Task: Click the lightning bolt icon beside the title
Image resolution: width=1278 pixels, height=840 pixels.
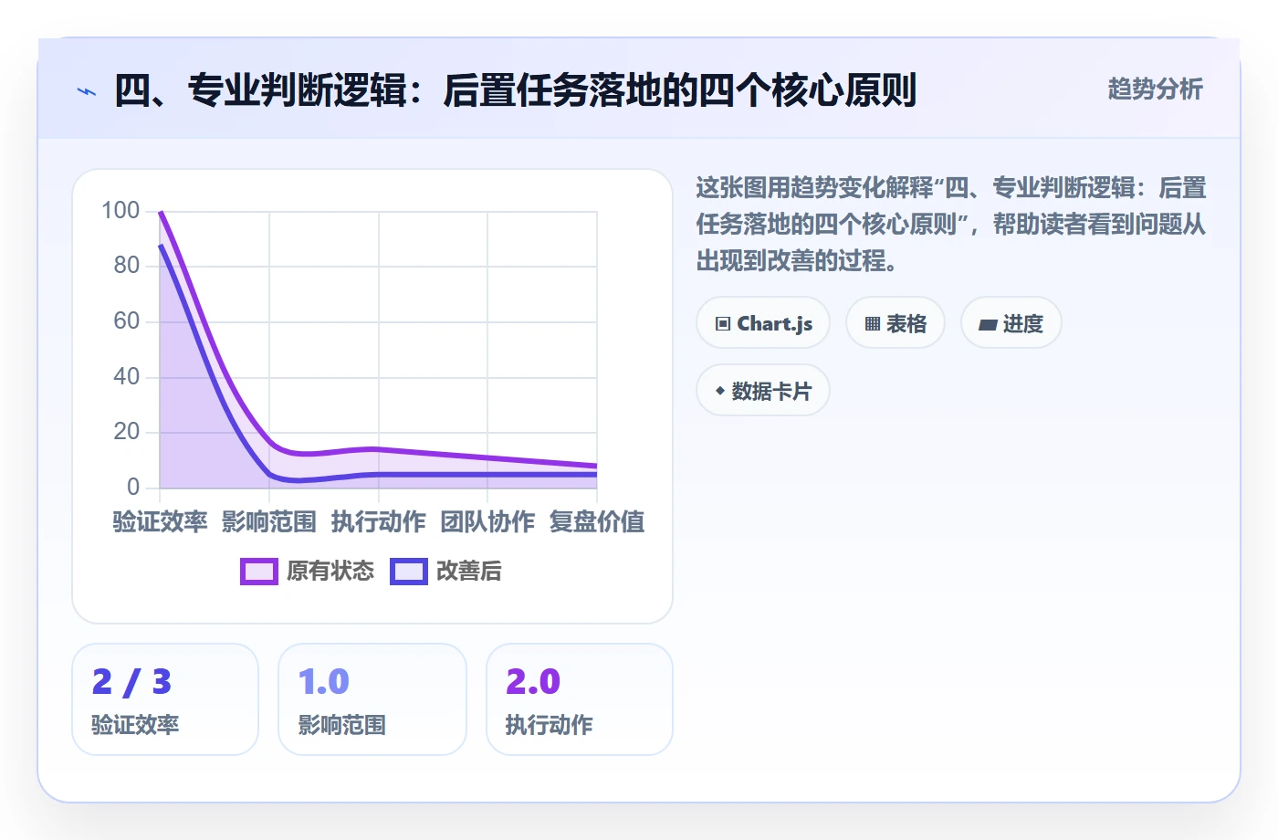Action: [87, 91]
